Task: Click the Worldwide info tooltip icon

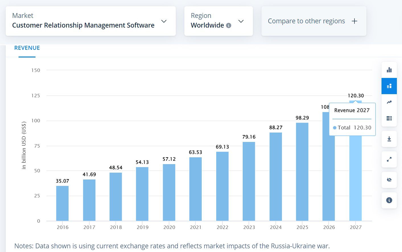Action: click(x=228, y=25)
